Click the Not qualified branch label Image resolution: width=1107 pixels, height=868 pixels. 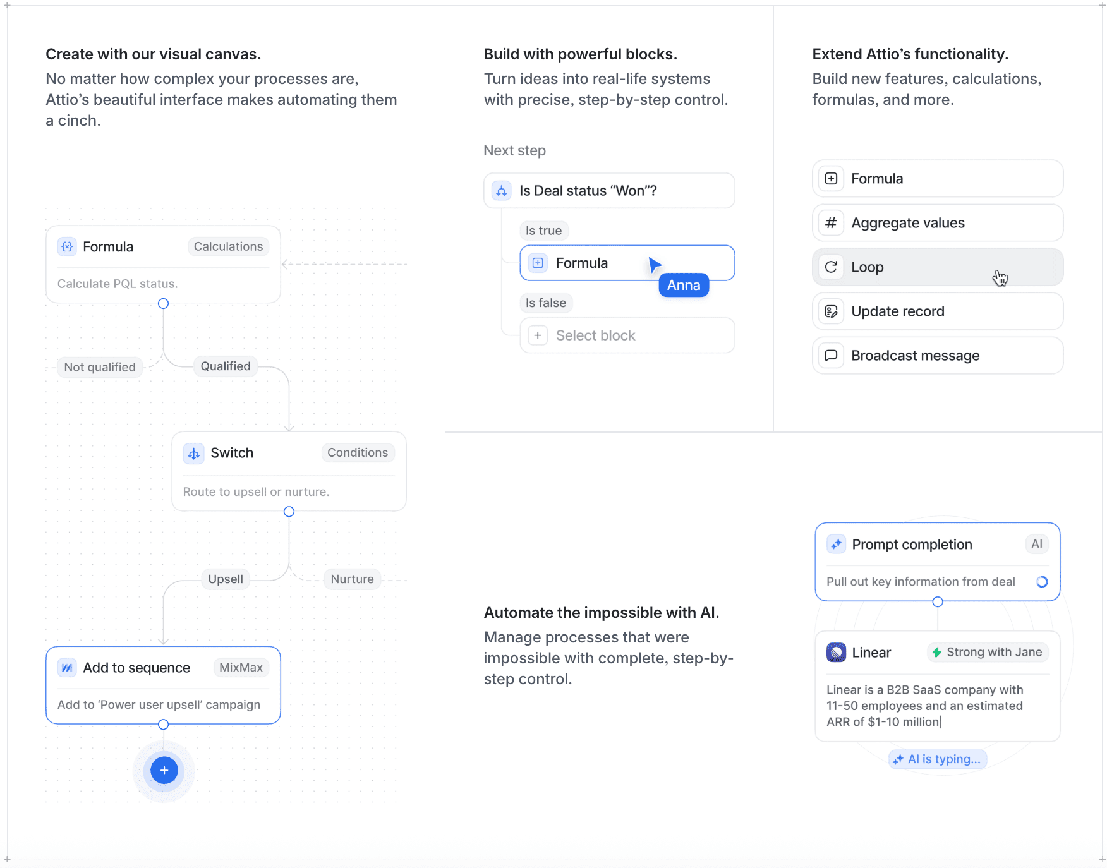coord(100,367)
